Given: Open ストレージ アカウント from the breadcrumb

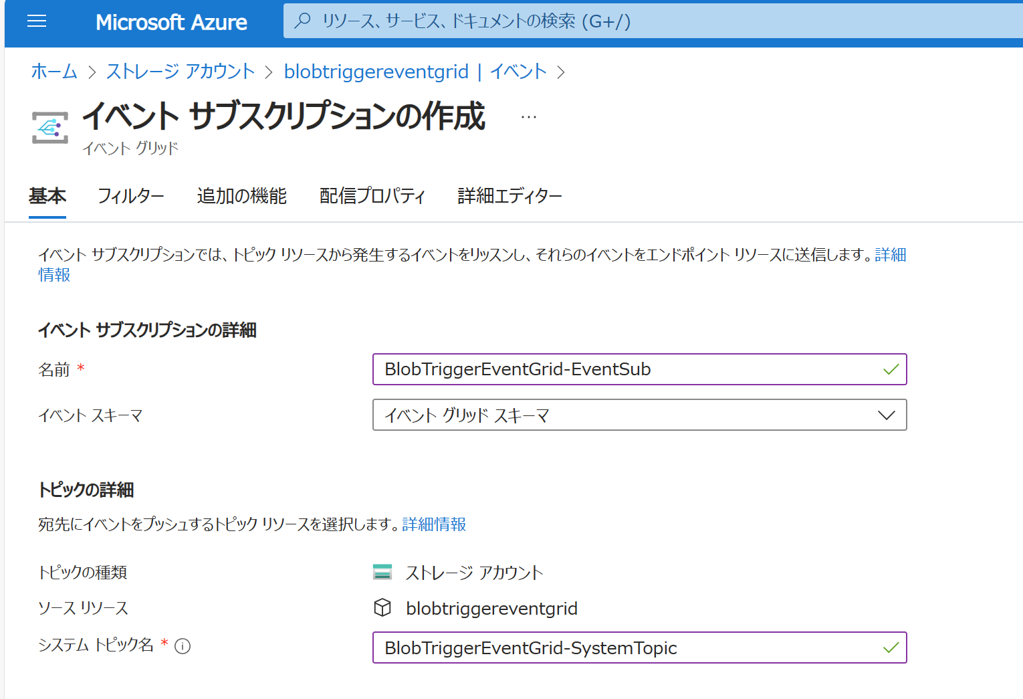Looking at the screenshot, I should [x=180, y=72].
